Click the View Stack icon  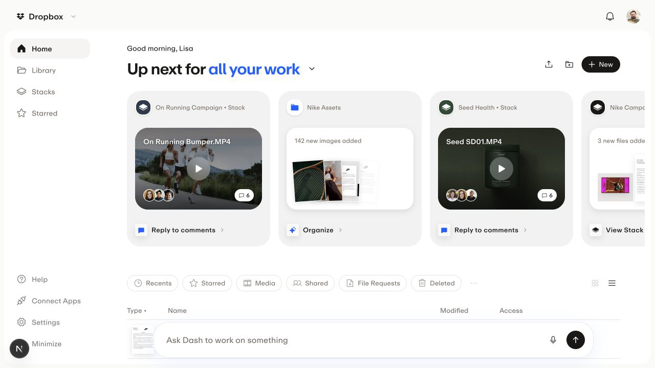tap(596, 230)
